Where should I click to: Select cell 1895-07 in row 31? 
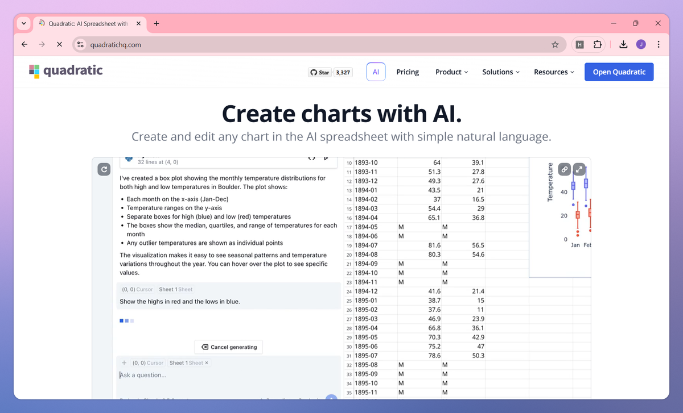click(376, 356)
